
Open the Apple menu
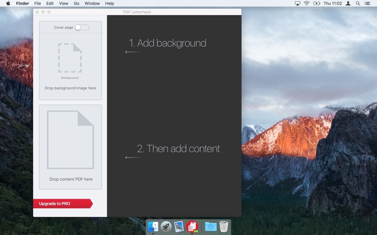(8, 3)
